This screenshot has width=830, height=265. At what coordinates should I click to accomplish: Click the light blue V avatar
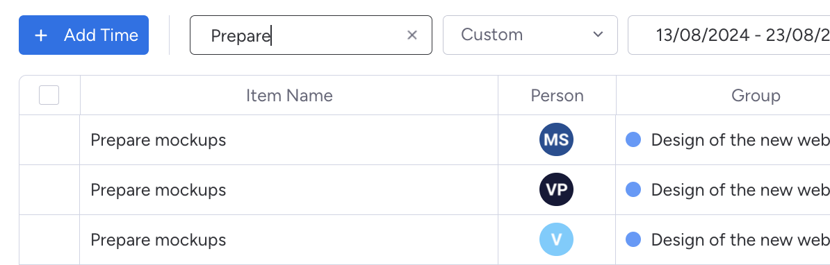[556, 239]
